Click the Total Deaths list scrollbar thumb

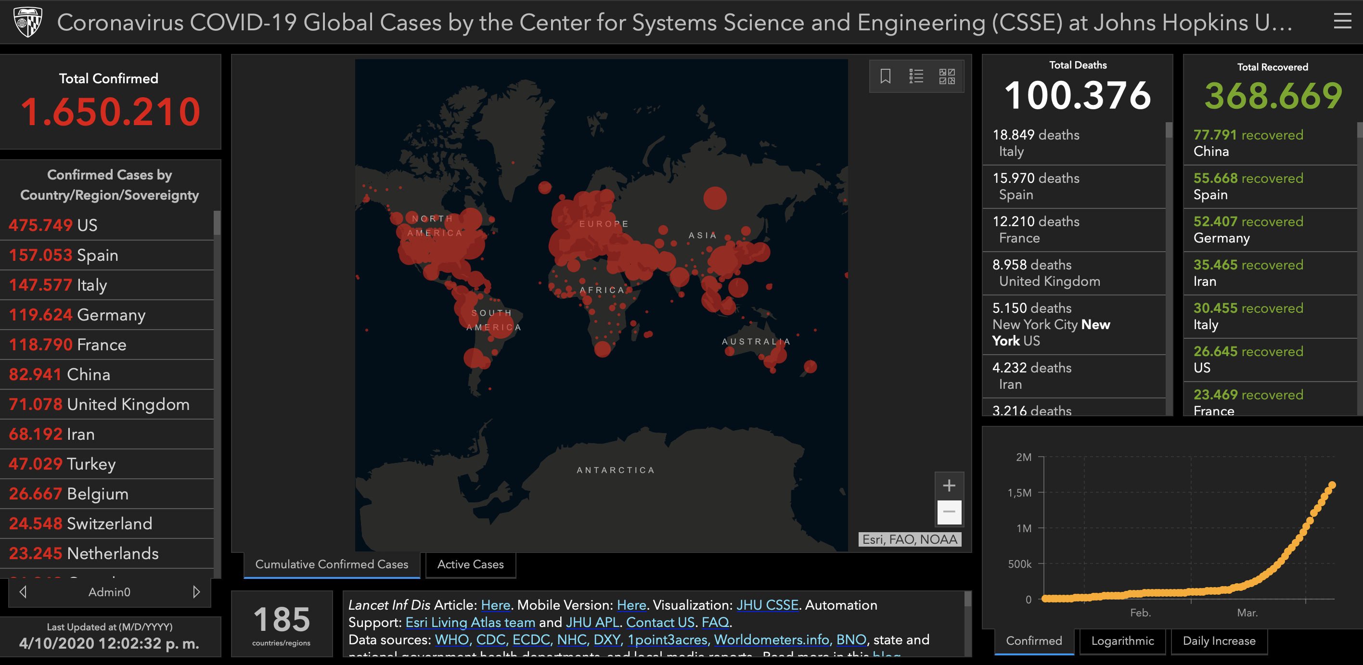coord(1169,130)
